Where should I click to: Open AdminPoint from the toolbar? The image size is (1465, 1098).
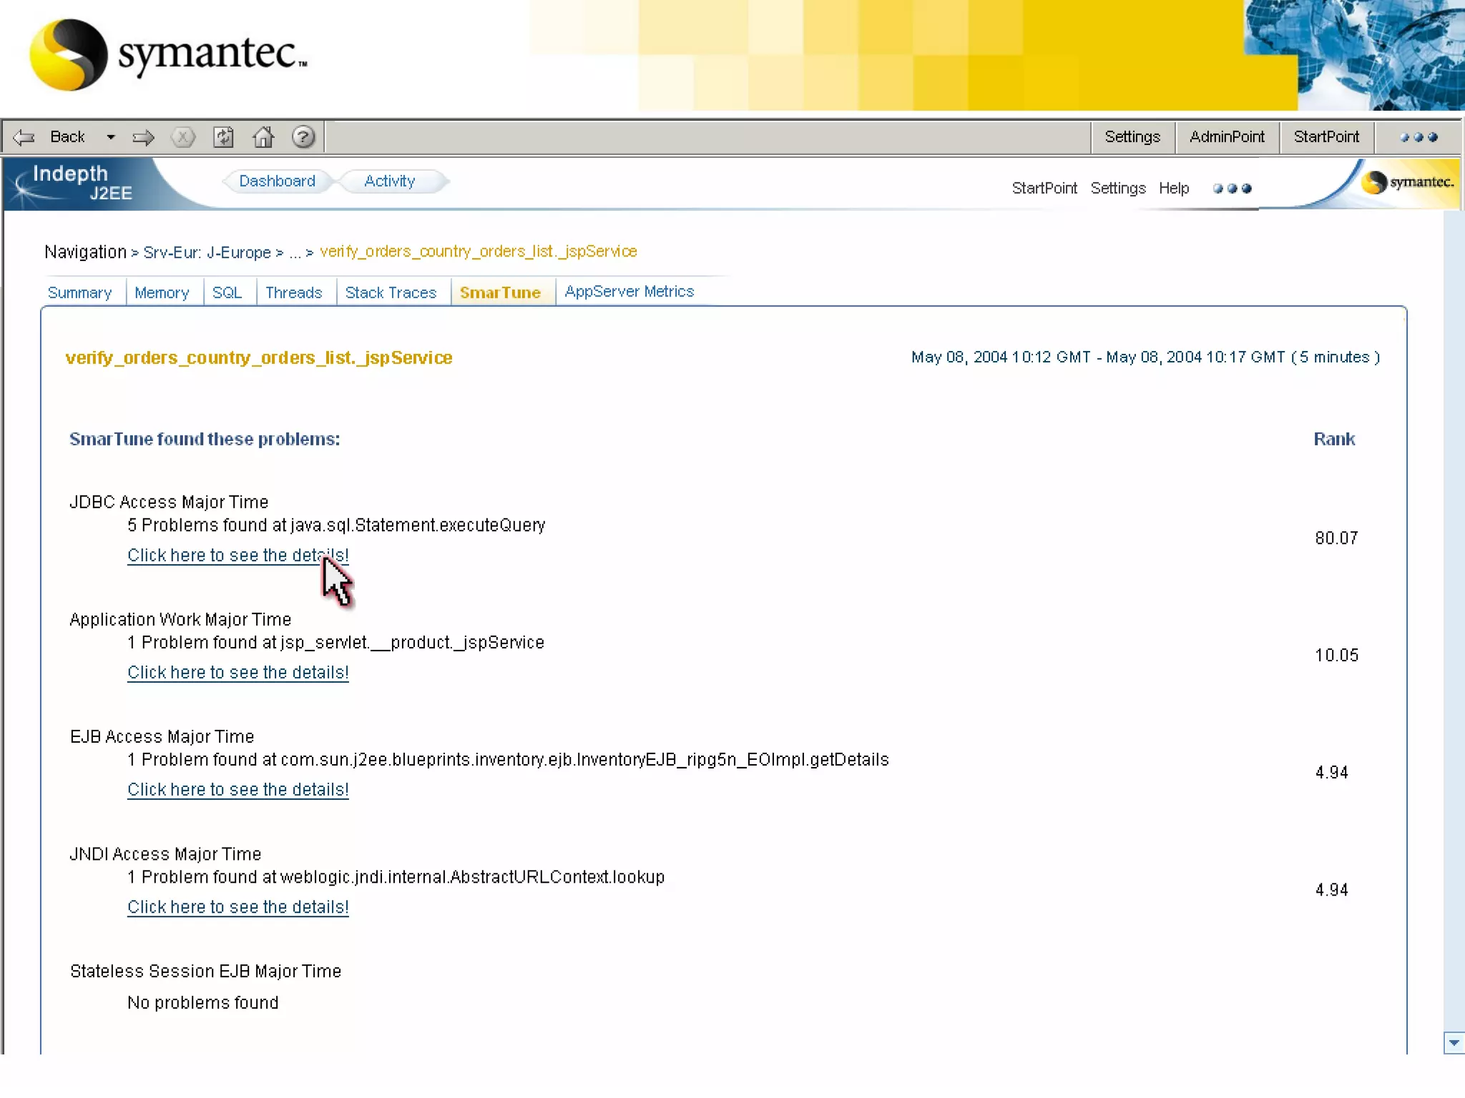(x=1226, y=137)
